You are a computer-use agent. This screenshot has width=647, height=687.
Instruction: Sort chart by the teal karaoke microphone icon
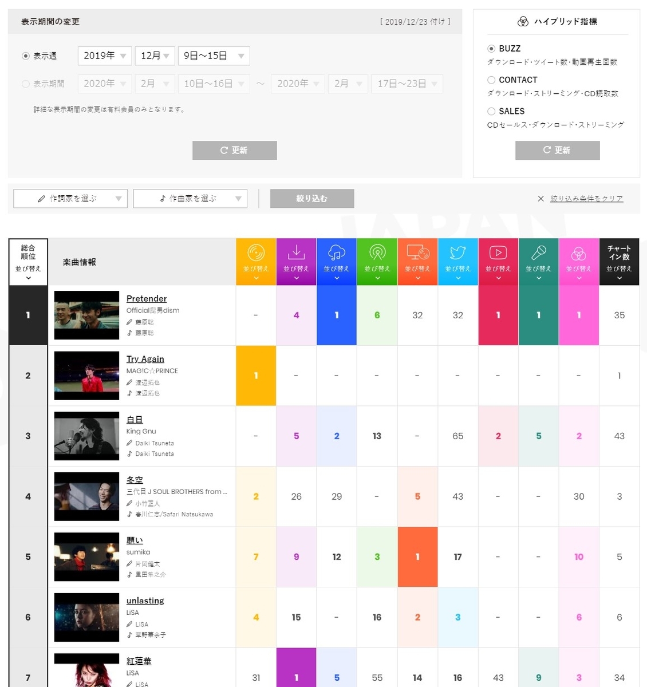point(539,262)
